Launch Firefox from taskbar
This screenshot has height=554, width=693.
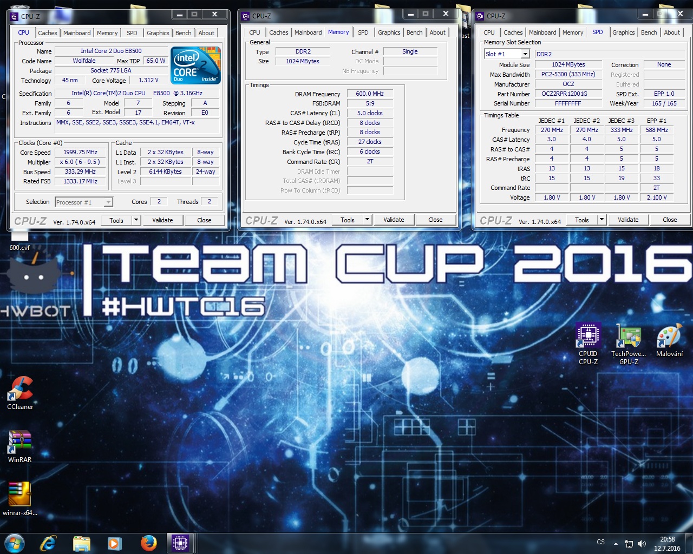click(148, 543)
